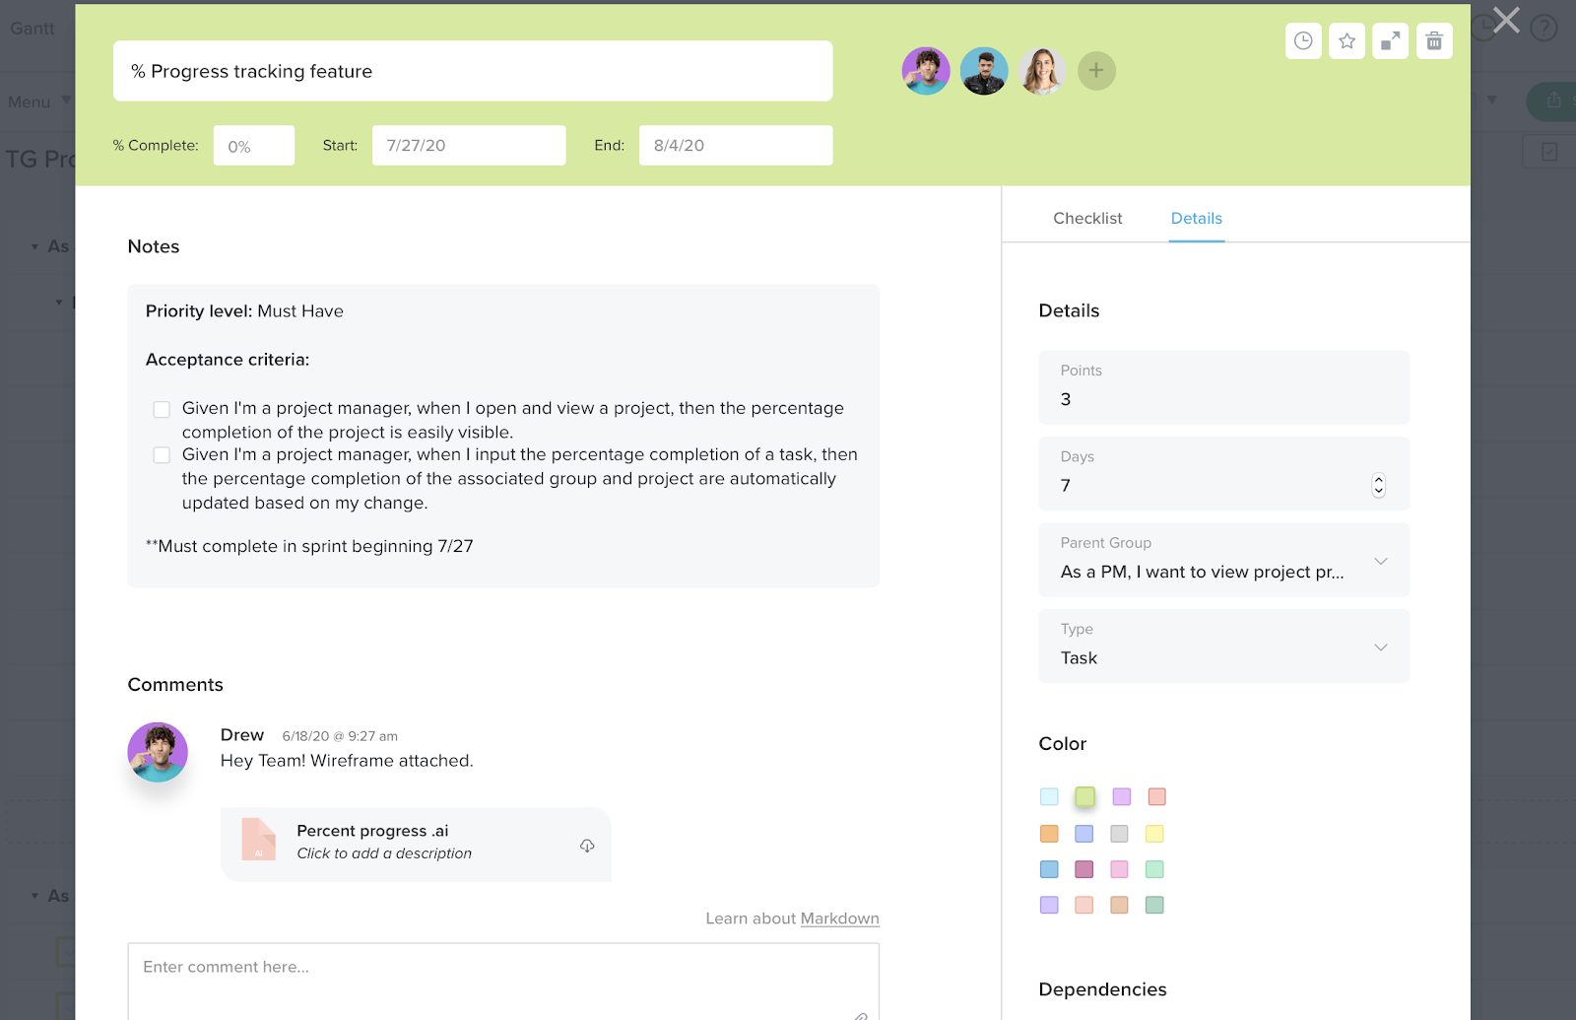This screenshot has height=1020, width=1576.
Task: Check the second acceptance criteria checkbox
Action: click(x=161, y=454)
